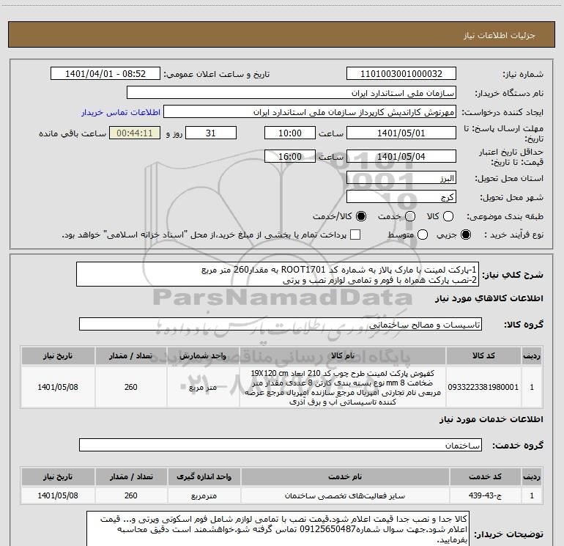The image size is (564, 546).
Task: Click the buyer organization name field
Action: 292,93
